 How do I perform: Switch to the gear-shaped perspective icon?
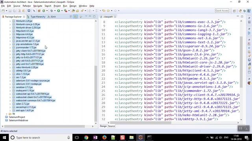245,11
